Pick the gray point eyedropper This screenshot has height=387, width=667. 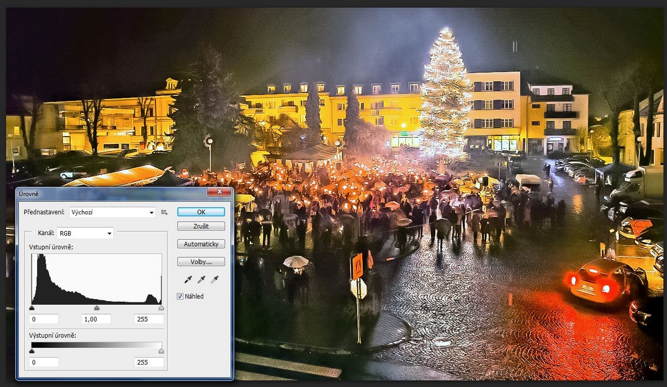coord(201,280)
